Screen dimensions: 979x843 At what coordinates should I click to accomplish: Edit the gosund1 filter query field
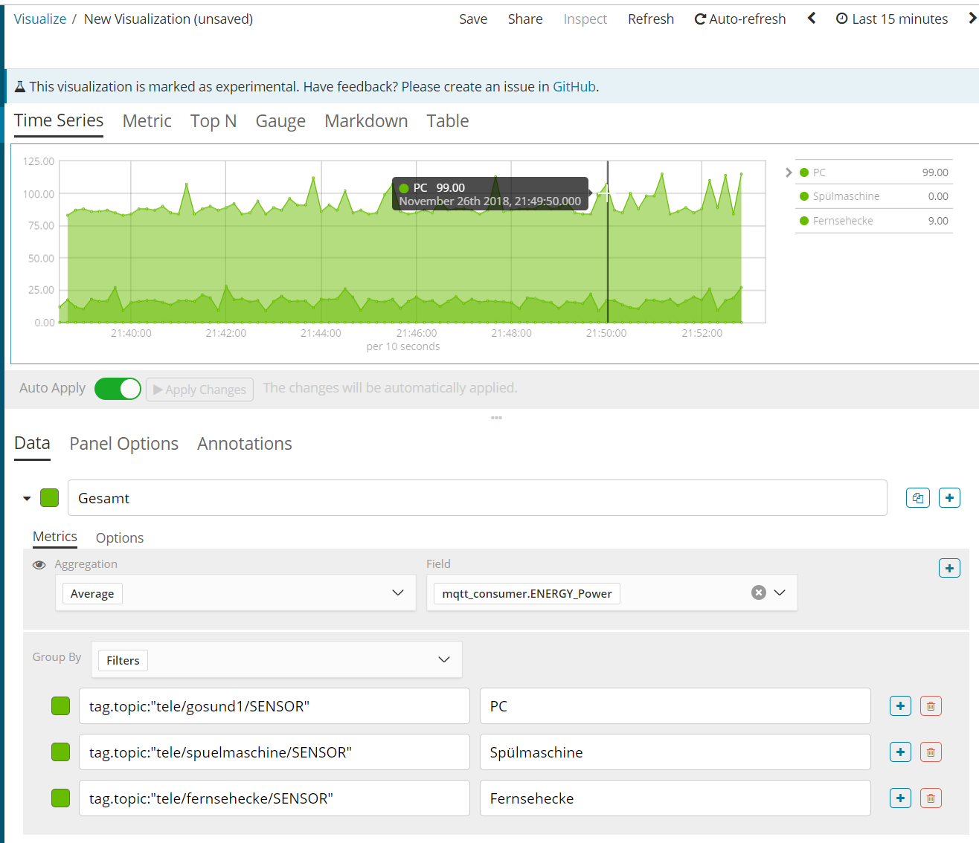(275, 706)
